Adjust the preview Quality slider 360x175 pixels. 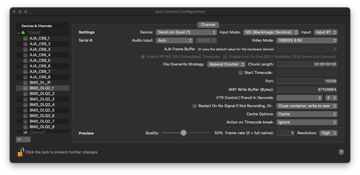click(x=183, y=133)
